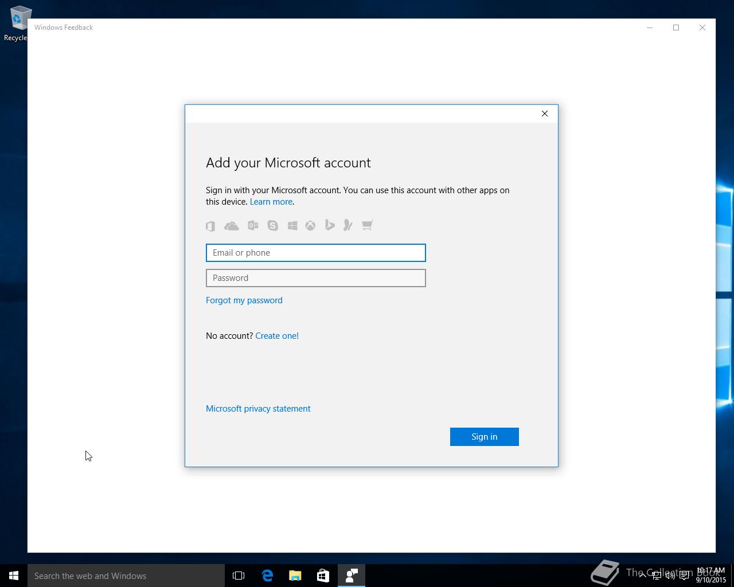Select the Recycle Bin desktop icon

[x=16, y=23]
